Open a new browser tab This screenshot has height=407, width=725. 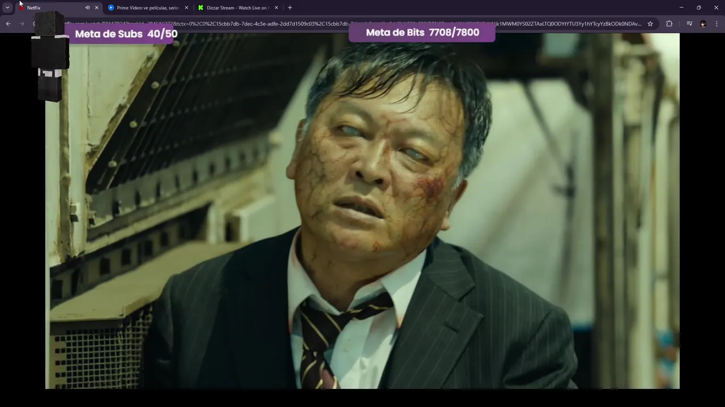(x=290, y=8)
